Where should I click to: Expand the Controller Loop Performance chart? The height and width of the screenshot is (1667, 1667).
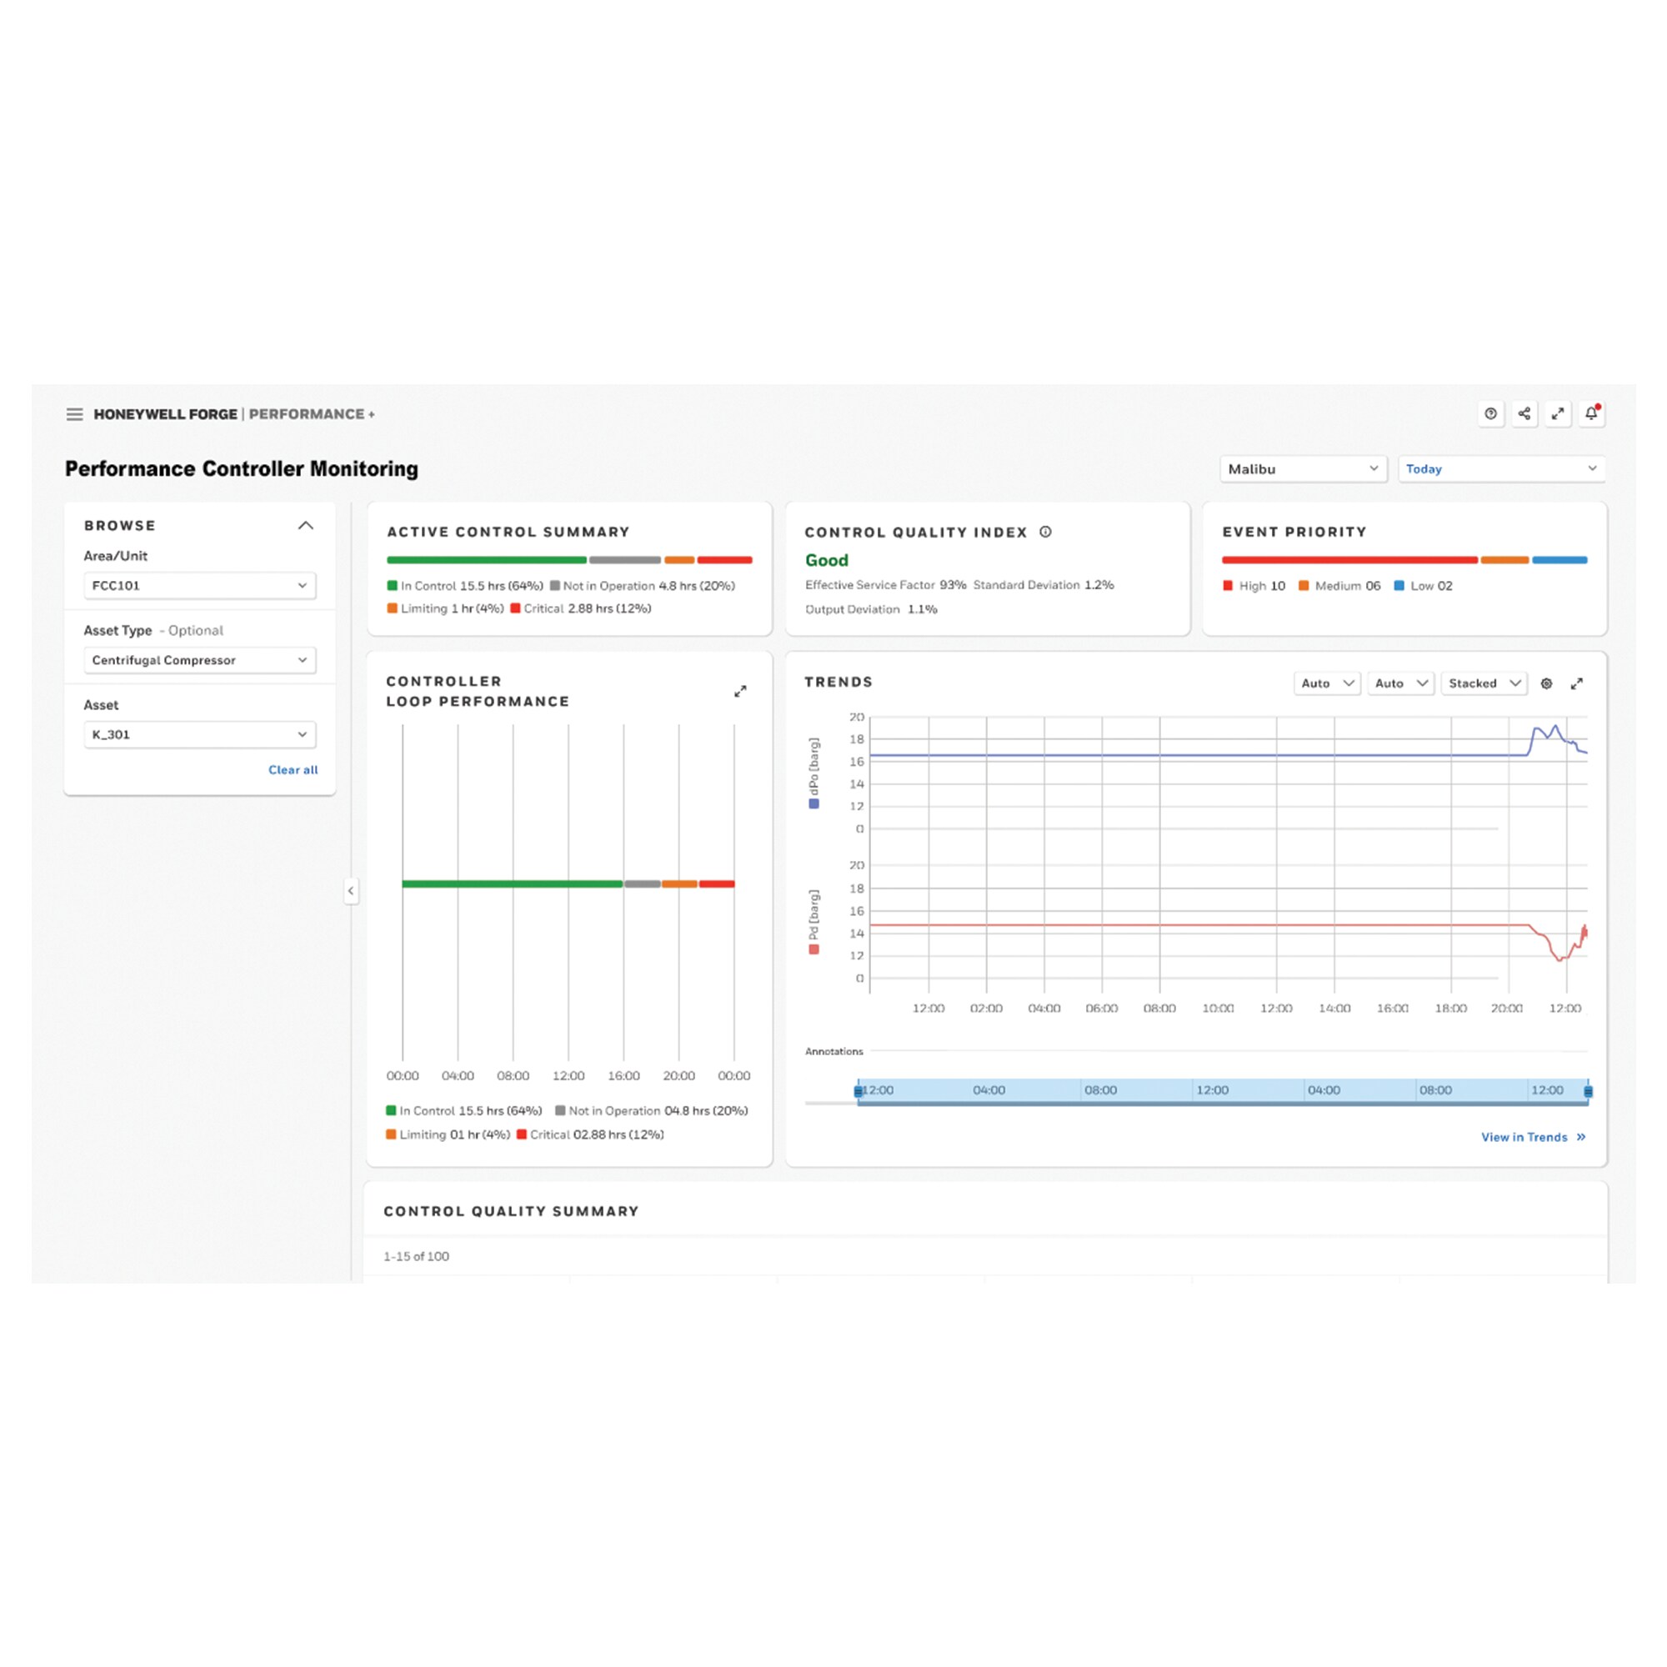coord(740,692)
